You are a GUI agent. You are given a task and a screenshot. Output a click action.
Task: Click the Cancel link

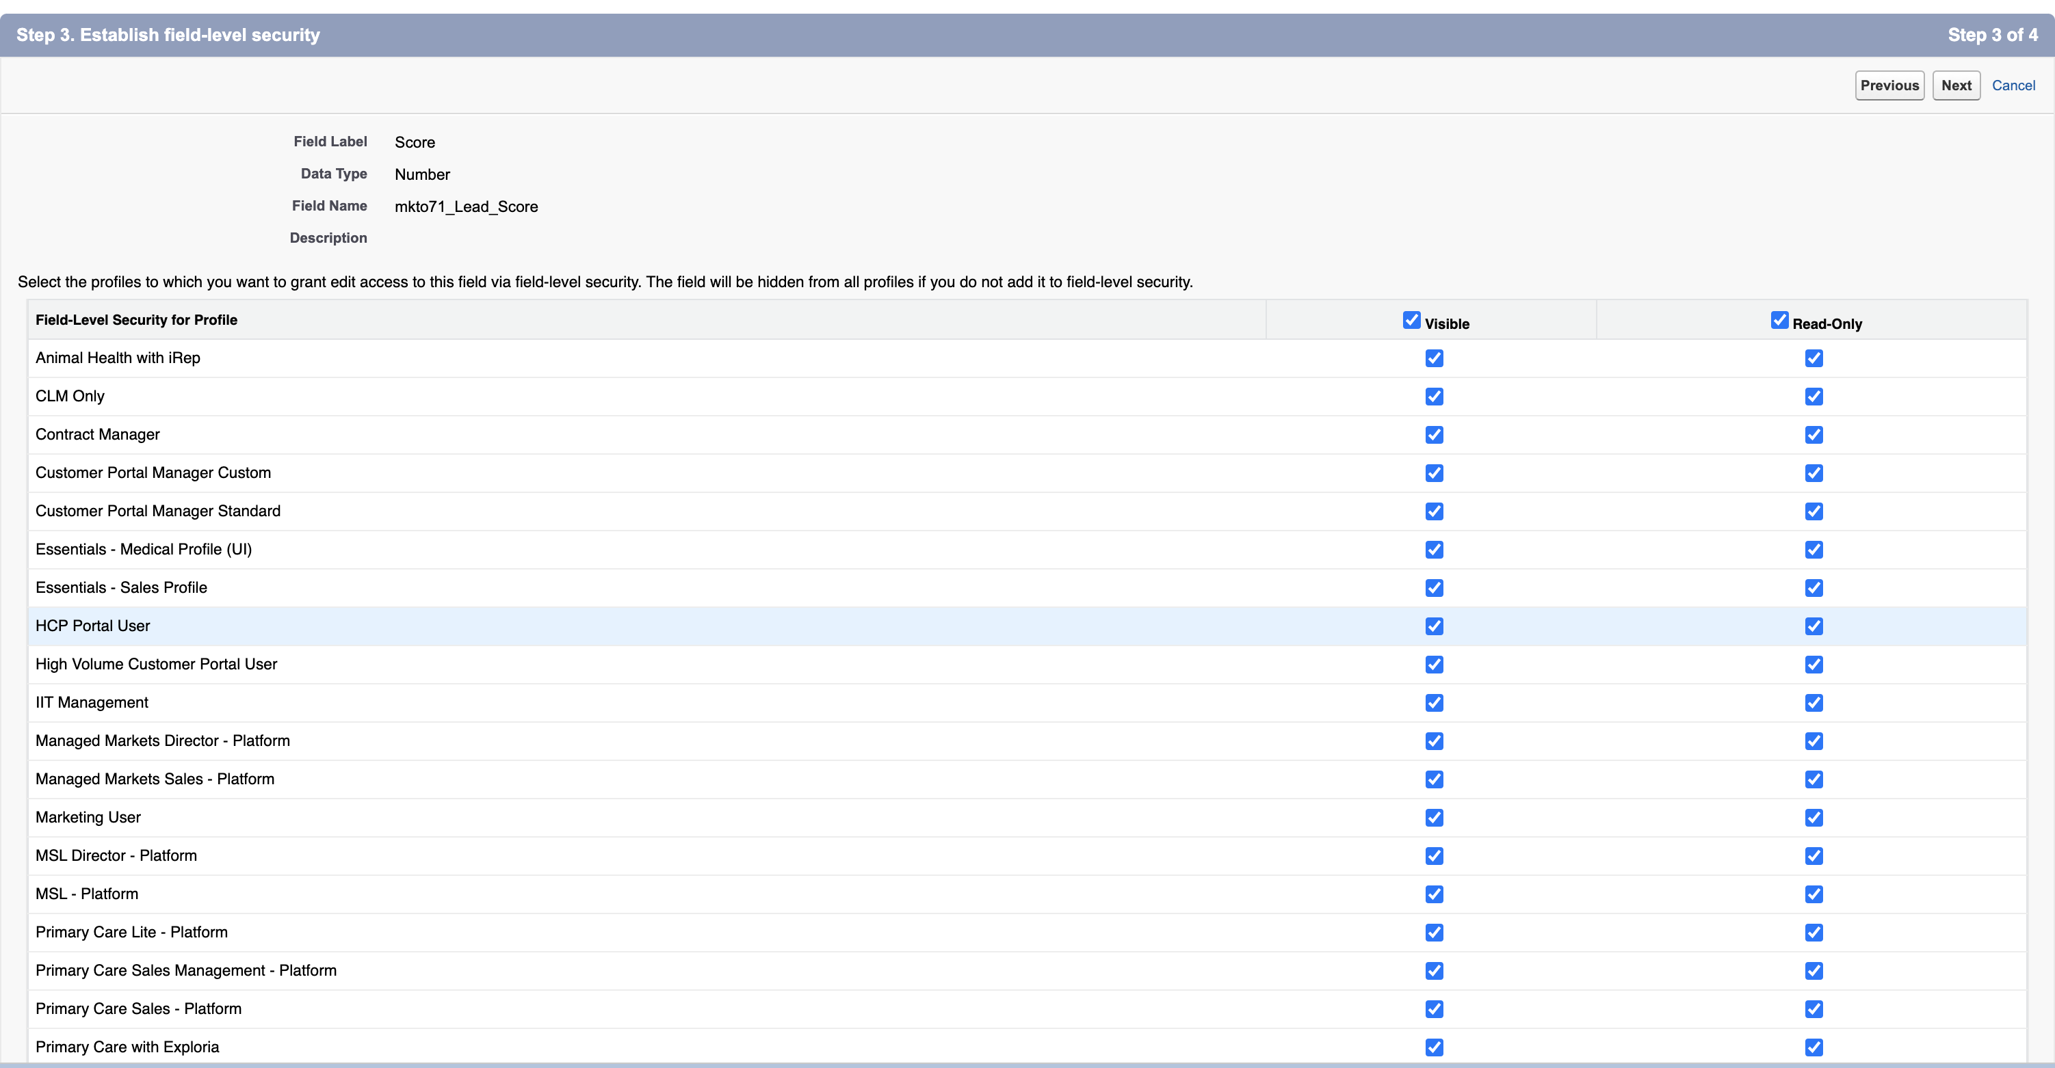[x=2013, y=85]
